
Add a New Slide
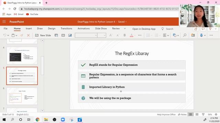43,35
